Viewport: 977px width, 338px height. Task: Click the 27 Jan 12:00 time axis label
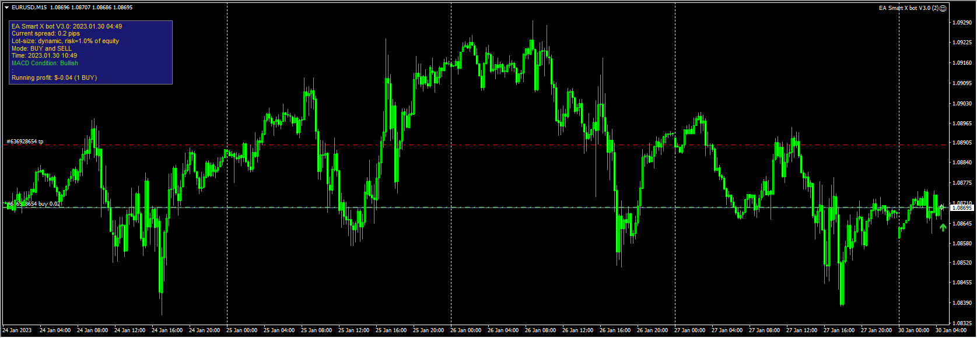801,330
